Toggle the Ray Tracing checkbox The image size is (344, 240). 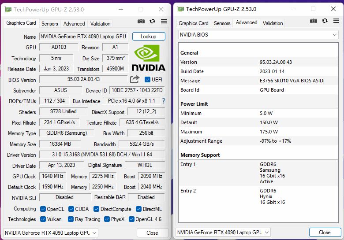pyautogui.click(x=71, y=219)
